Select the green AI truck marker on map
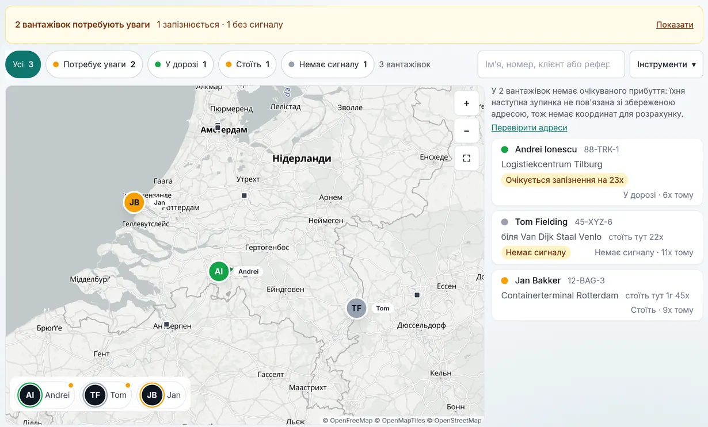The image size is (708, 427). point(219,271)
